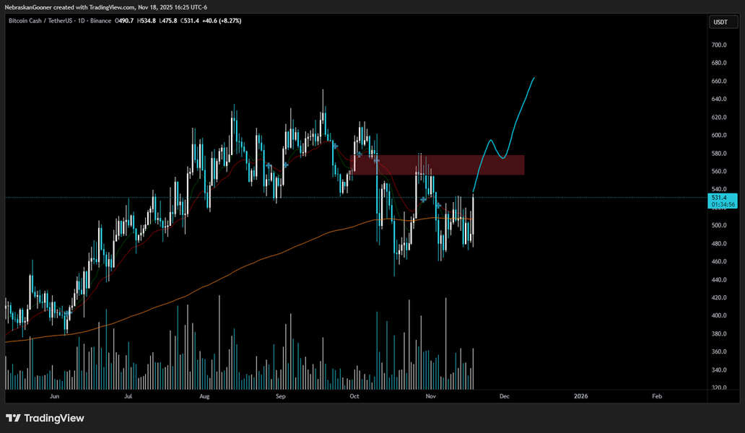
Task: Open the USDT currency selector
Action: [x=720, y=22]
